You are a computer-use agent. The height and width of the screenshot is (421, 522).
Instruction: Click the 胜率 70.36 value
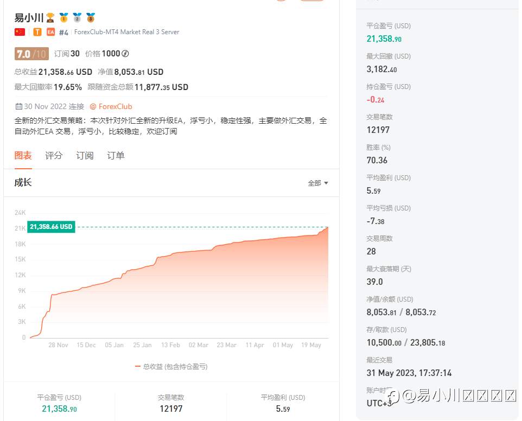click(x=377, y=160)
